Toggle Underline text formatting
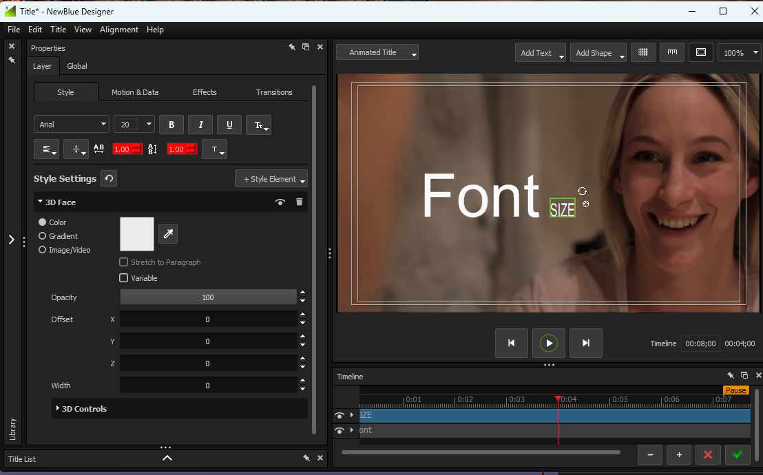The width and height of the screenshot is (763, 475). pyautogui.click(x=229, y=125)
